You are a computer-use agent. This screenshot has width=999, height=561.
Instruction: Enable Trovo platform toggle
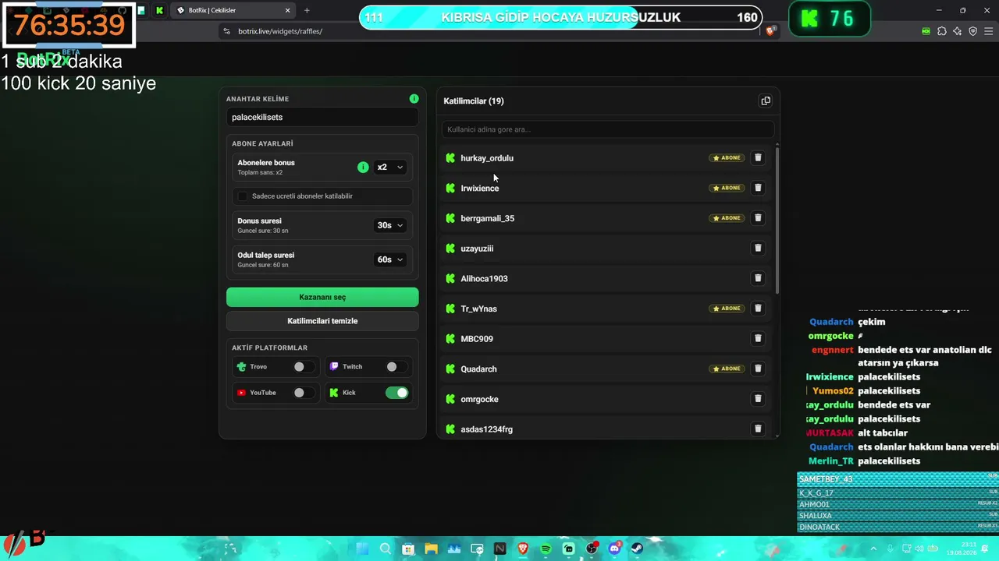(304, 366)
